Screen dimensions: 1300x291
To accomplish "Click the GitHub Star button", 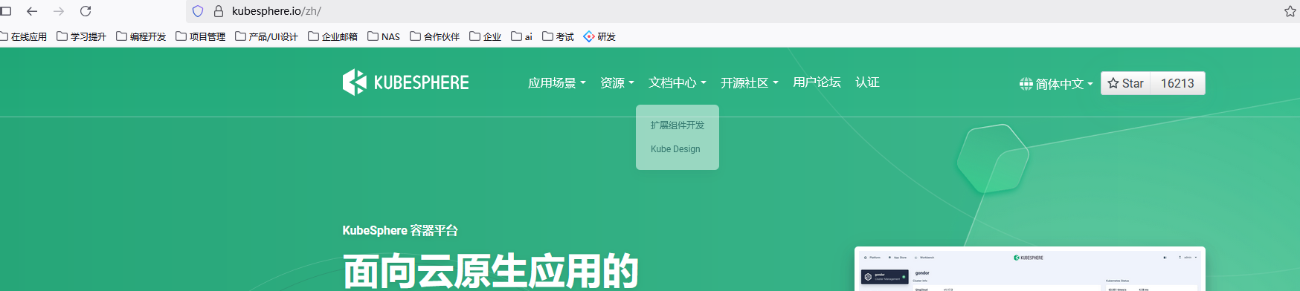I will point(1126,83).
